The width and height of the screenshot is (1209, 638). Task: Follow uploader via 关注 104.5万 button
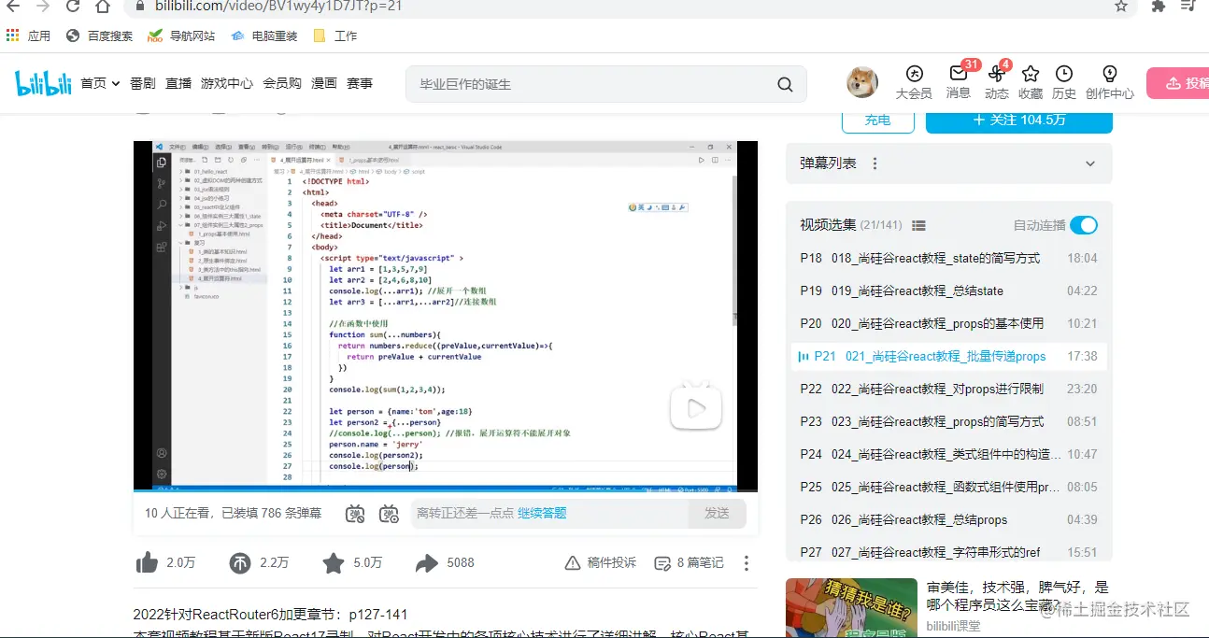coord(1019,121)
